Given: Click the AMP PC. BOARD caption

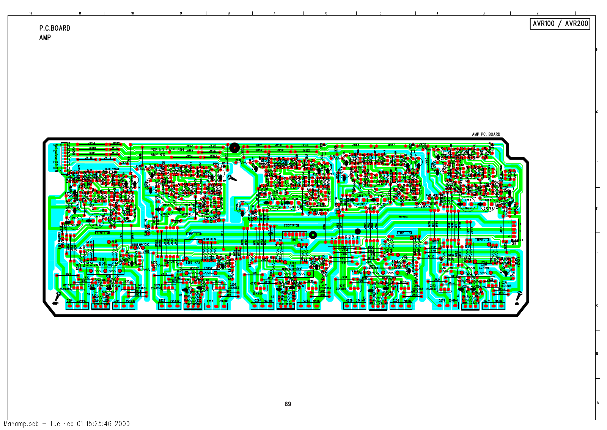Looking at the screenshot, I should [x=486, y=134].
